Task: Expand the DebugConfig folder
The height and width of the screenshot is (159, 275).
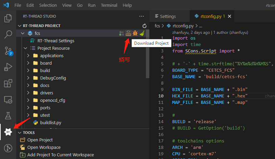Action: tap(28, 78)
